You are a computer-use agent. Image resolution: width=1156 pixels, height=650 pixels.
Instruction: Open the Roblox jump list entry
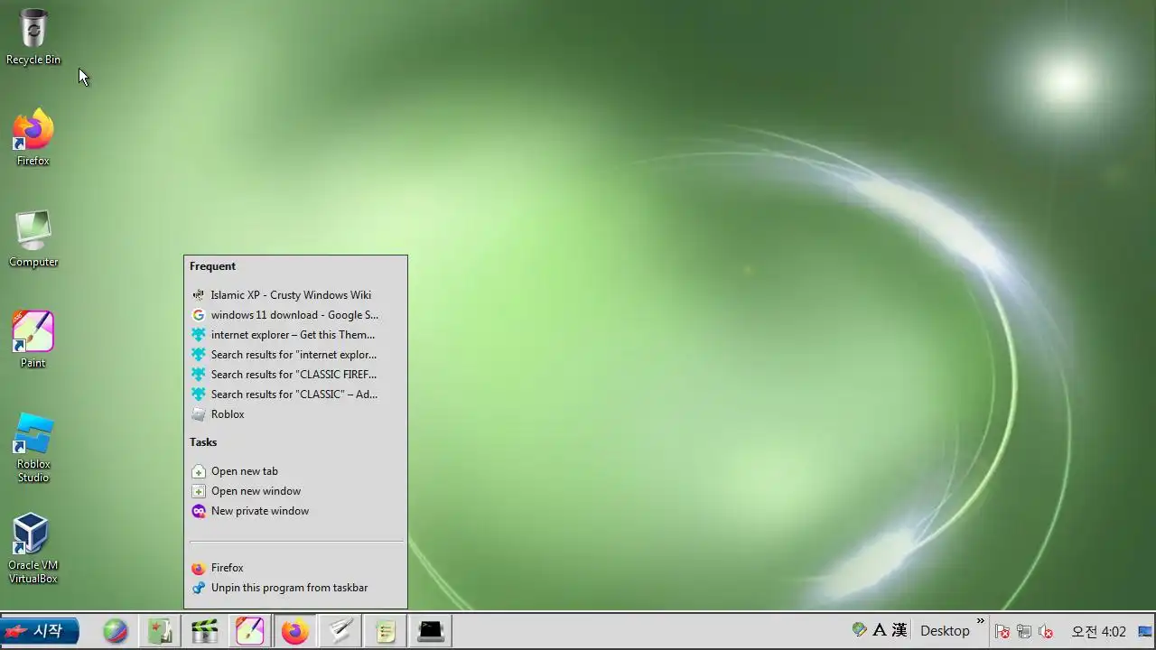(x=295, y=414)
